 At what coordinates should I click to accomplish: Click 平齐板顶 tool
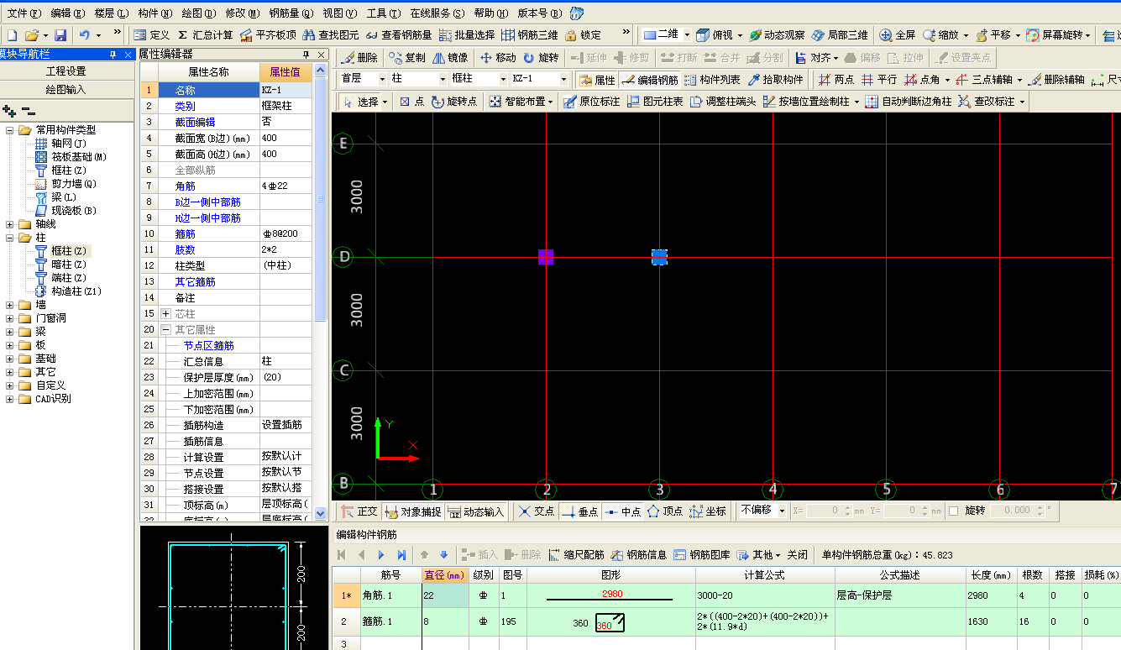click(x=268, y=35)
